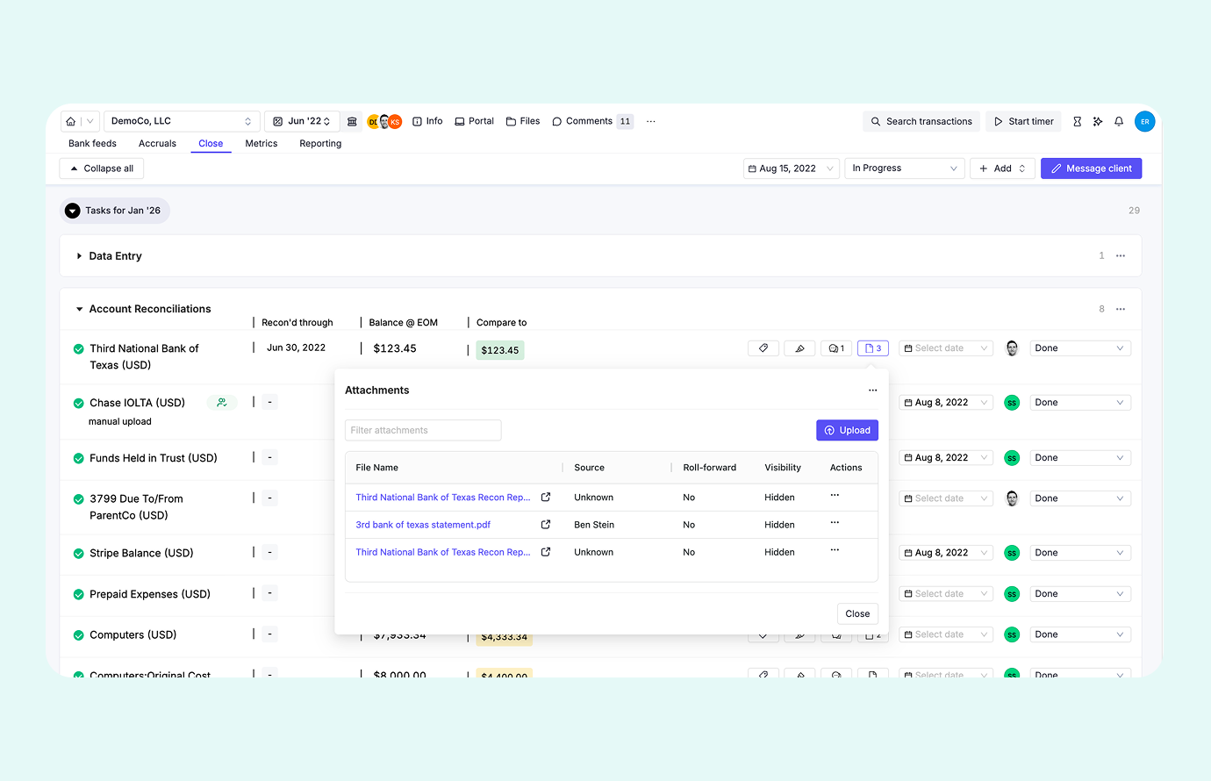
Task: Open the DemoCo, LLC company selector
Action: click(x=182, y=121)
